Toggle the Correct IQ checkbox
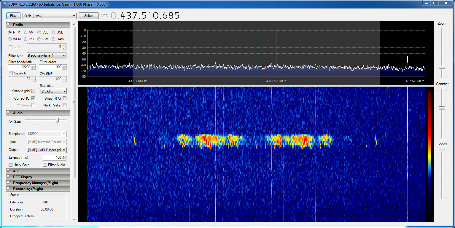455x228 pixels. click(33, 98)
